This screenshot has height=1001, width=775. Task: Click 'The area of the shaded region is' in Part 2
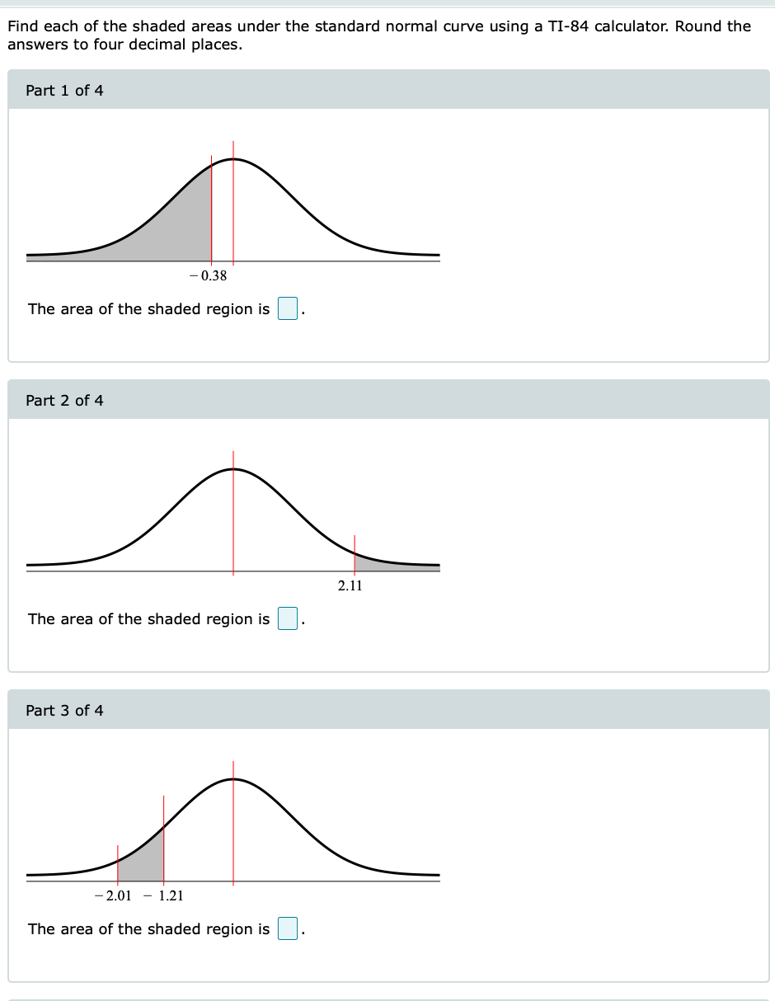[x=148, y=619]
